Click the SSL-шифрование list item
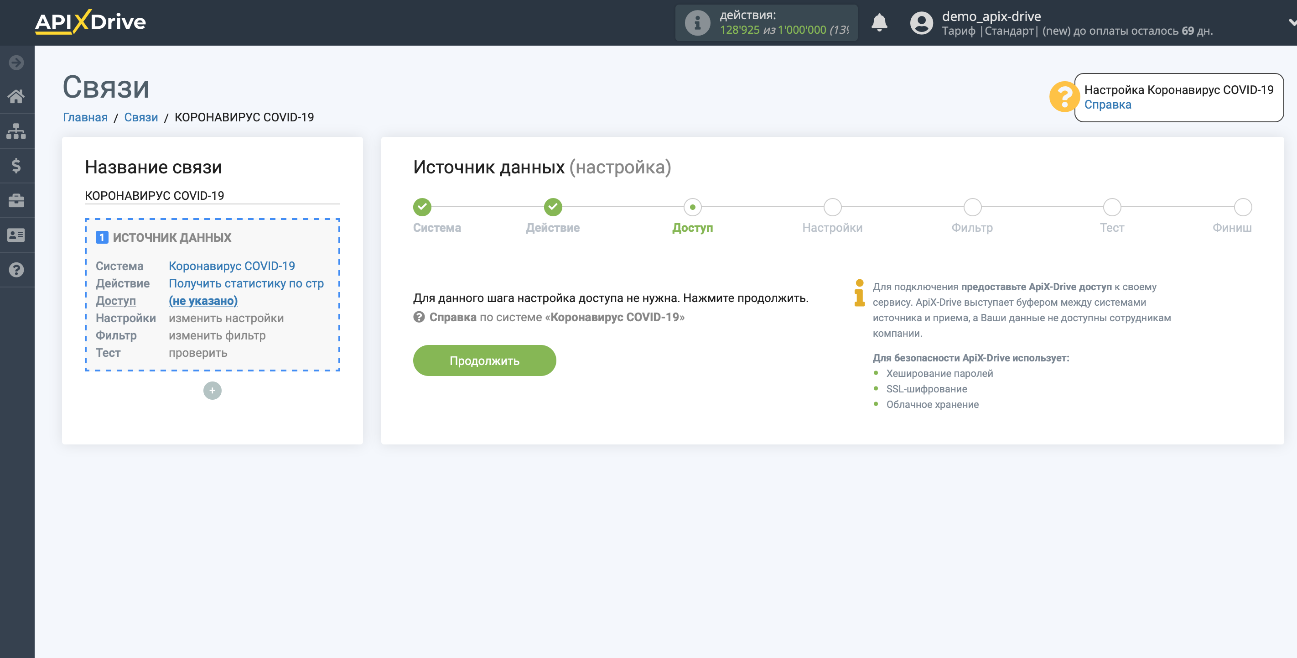The width and height of the screenshot is (1297, 658). (x=926, y=389)
